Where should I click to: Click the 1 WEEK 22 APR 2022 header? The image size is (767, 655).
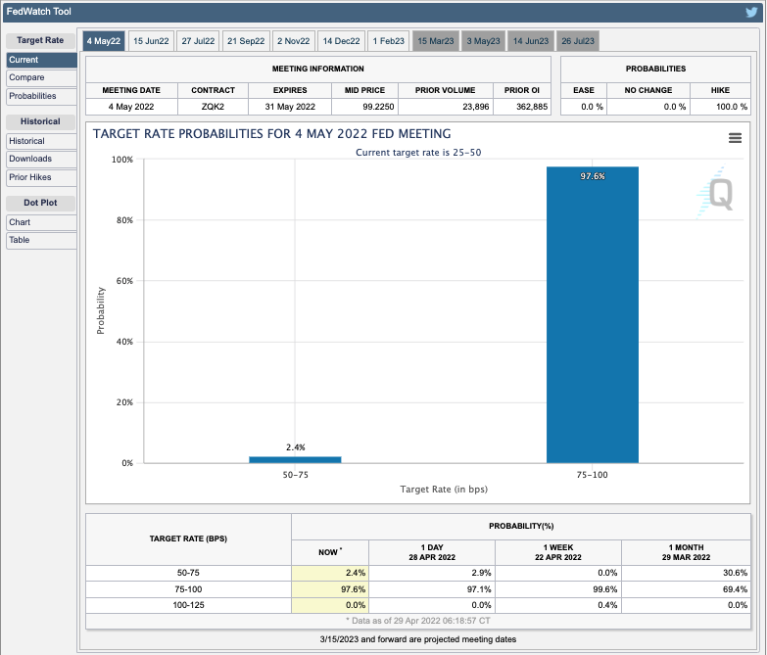[558, 552]
